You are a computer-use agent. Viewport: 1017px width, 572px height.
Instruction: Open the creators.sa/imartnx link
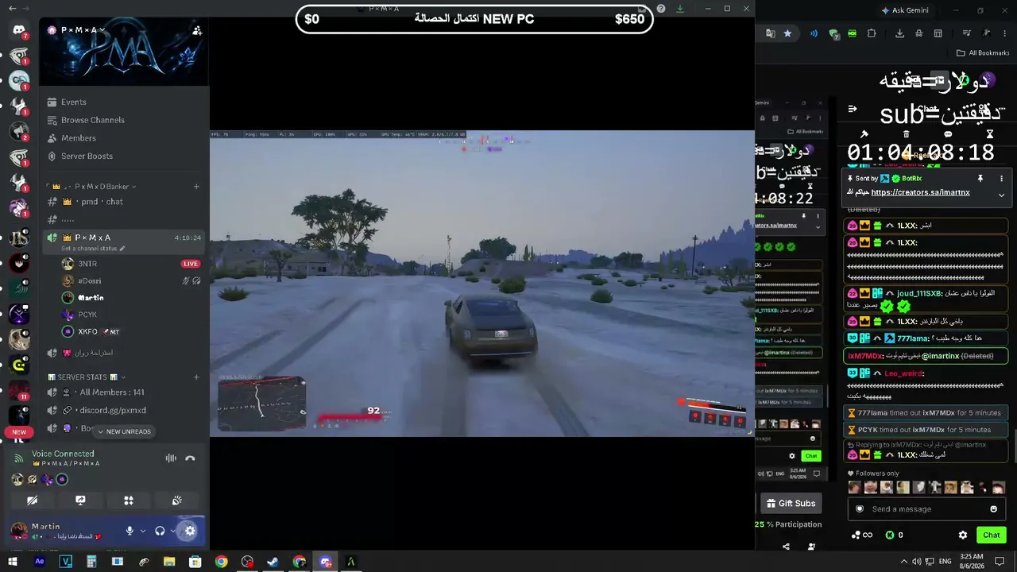click(920, 192)
